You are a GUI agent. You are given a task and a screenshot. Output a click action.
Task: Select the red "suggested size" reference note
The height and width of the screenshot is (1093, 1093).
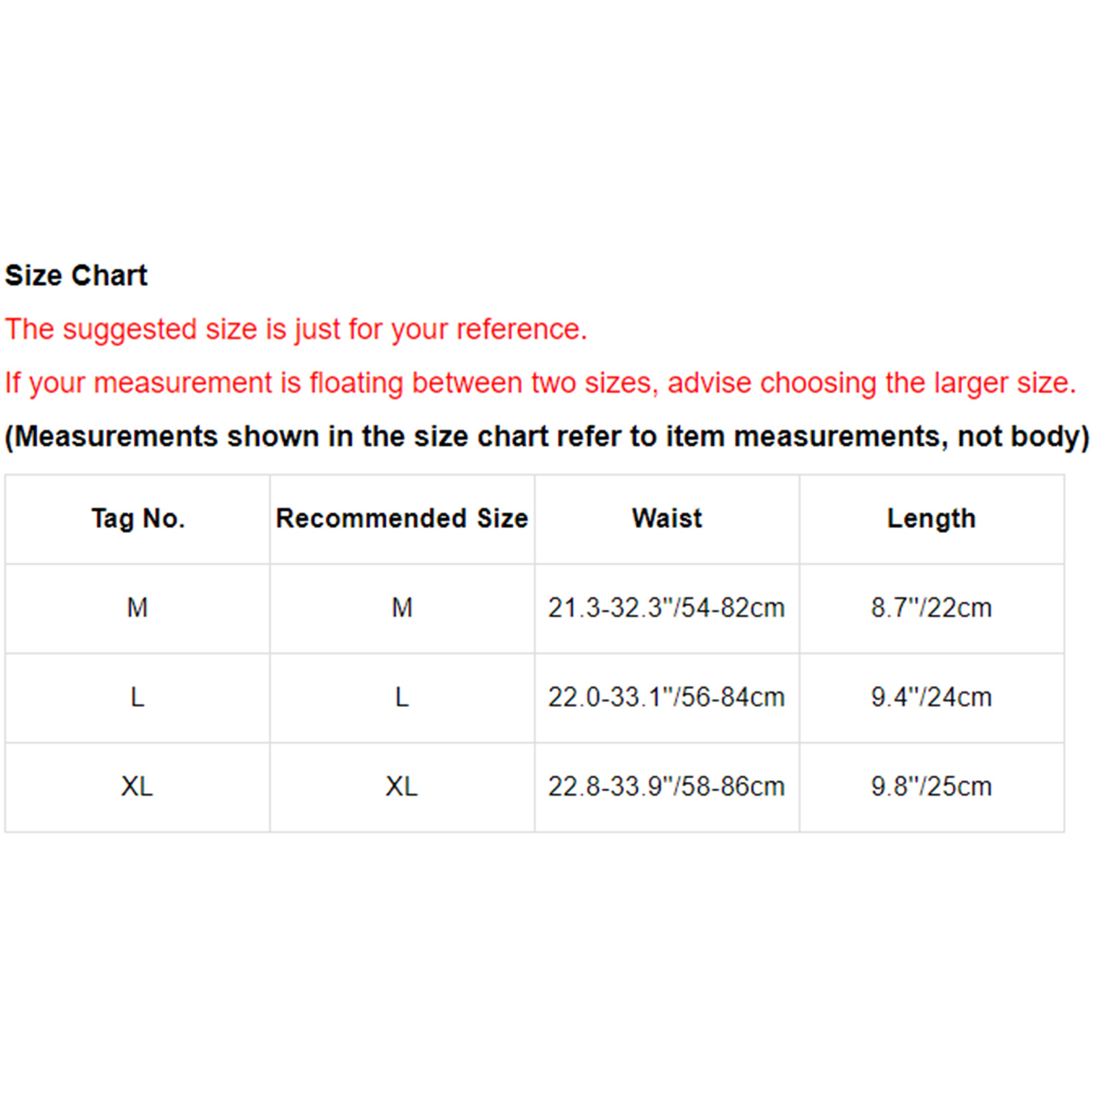coord(296,329)
